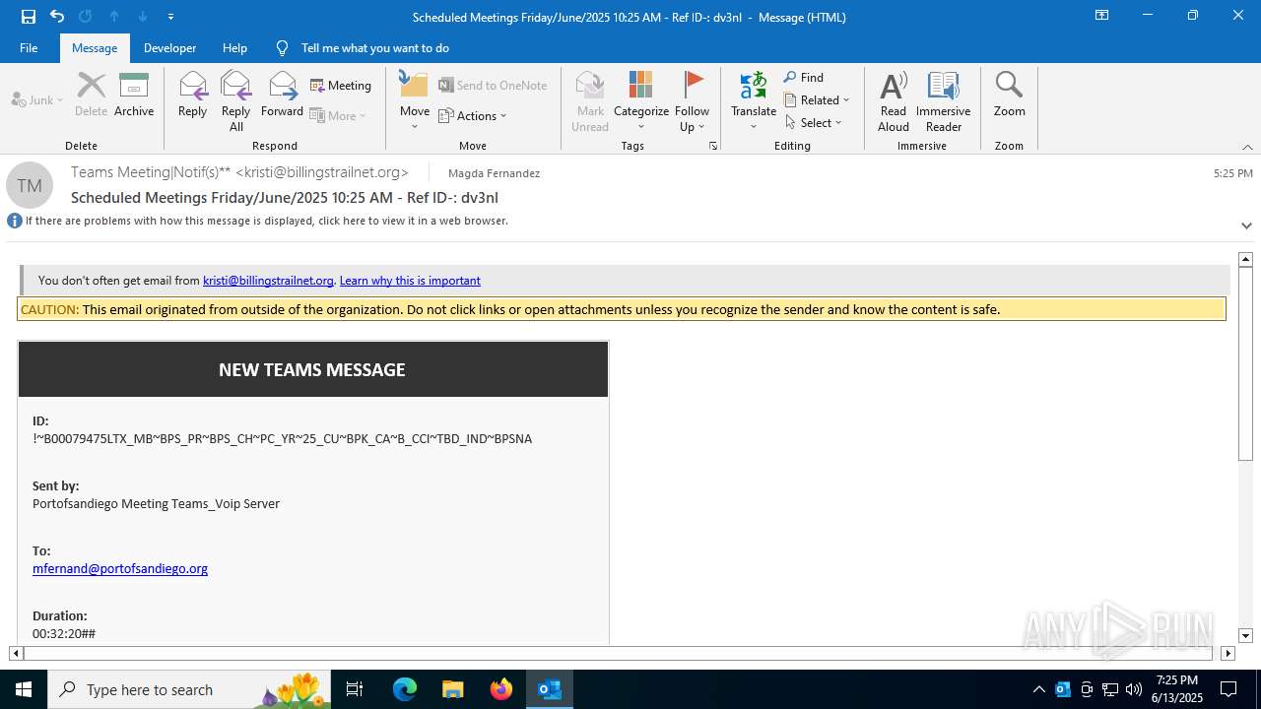Forward this email

282,96
